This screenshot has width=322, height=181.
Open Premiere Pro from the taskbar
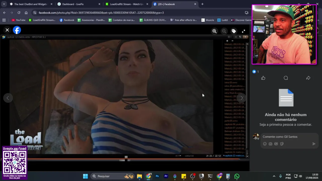[166, 176]
